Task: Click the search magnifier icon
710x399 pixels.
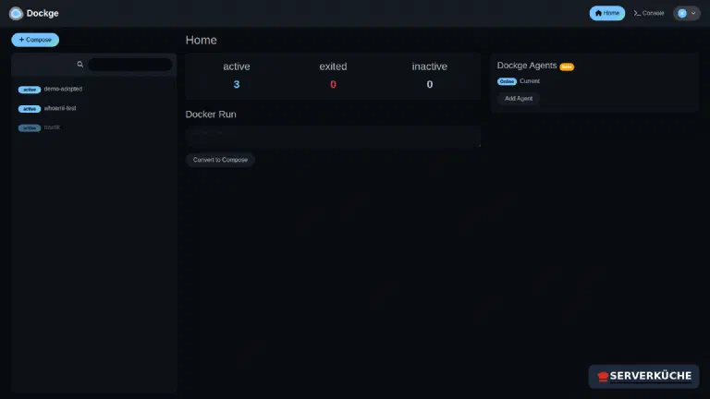Action: click(x=80, y=65)
